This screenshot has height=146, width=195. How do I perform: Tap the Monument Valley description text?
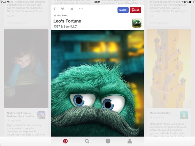[x=168, y=129]
